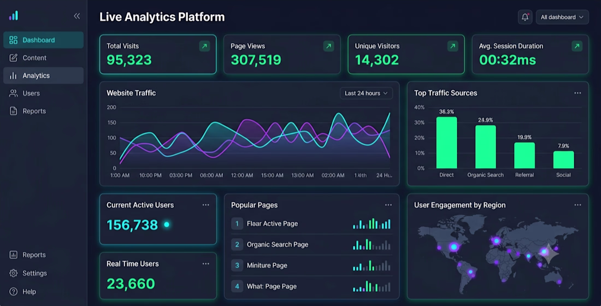Click the Direct traffic bar

[446, 143]
